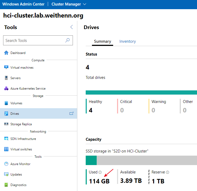Click the 3.89 TB available value

[131, 181]
